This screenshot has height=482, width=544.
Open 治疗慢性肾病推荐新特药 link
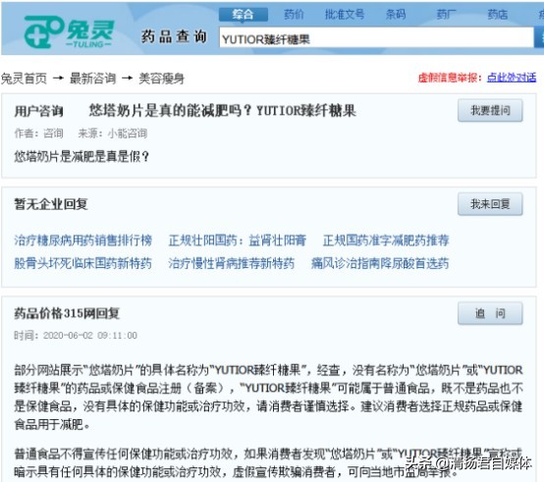click(232, 263)
